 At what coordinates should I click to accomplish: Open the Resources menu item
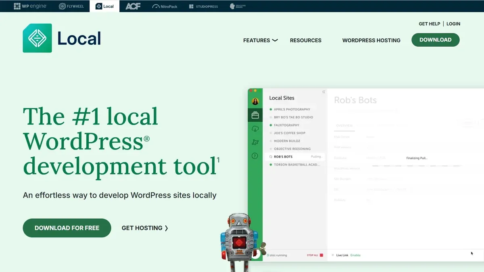306,40
